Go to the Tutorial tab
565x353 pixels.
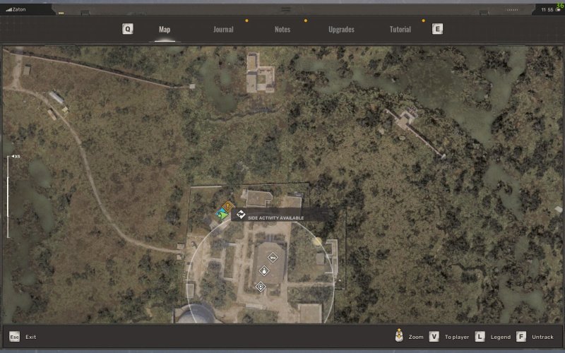(x=400, y=30)
